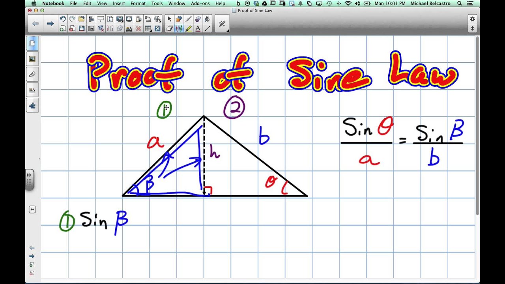Click the small previous page arrow in sidebar
This screenshot has width=505, height=284.
32,248
